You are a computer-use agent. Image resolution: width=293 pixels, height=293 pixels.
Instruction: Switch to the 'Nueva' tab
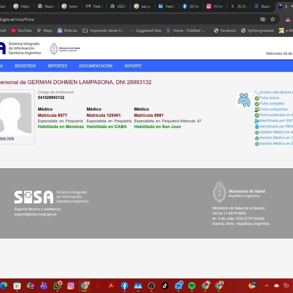(x=46, y=6)
